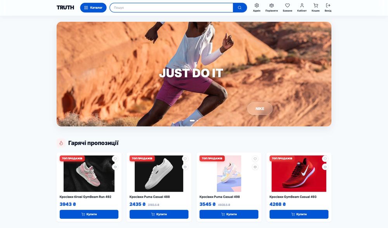
Task: Open the Кросівки GymBeam Casual 493 title
Action: tap(293, 197)
